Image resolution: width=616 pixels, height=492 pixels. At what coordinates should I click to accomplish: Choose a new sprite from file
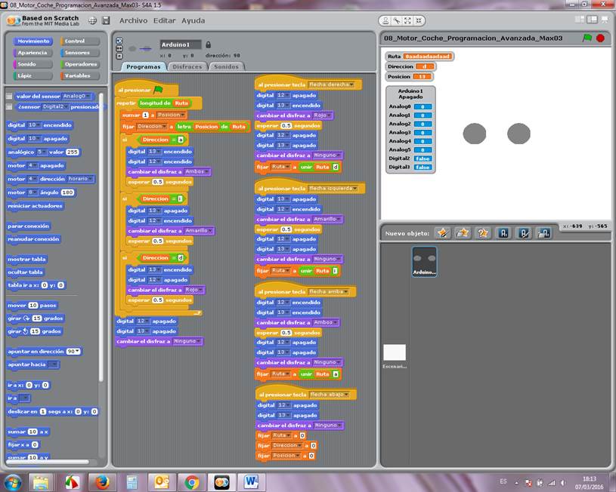click(463, 233)
